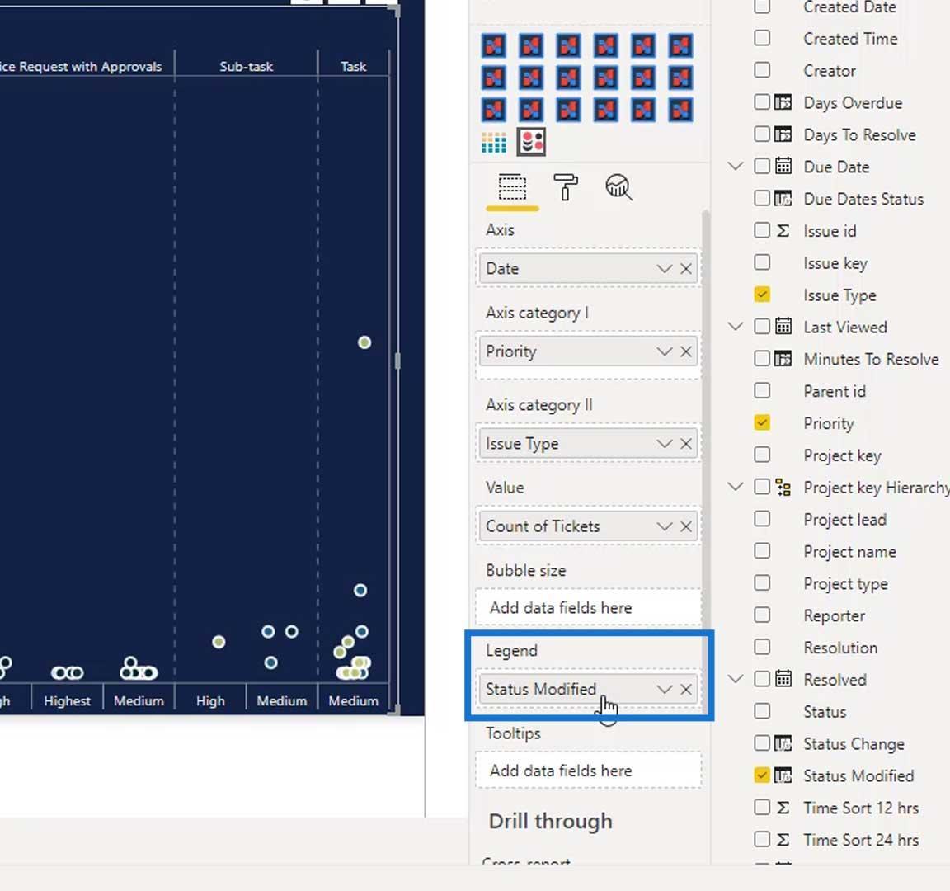Click the Status Change column icon

point(783,743)
